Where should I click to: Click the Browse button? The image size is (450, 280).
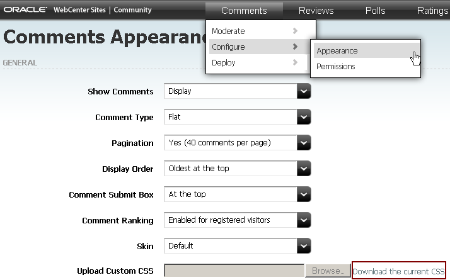pyautogui.click(x=328, y=271)
